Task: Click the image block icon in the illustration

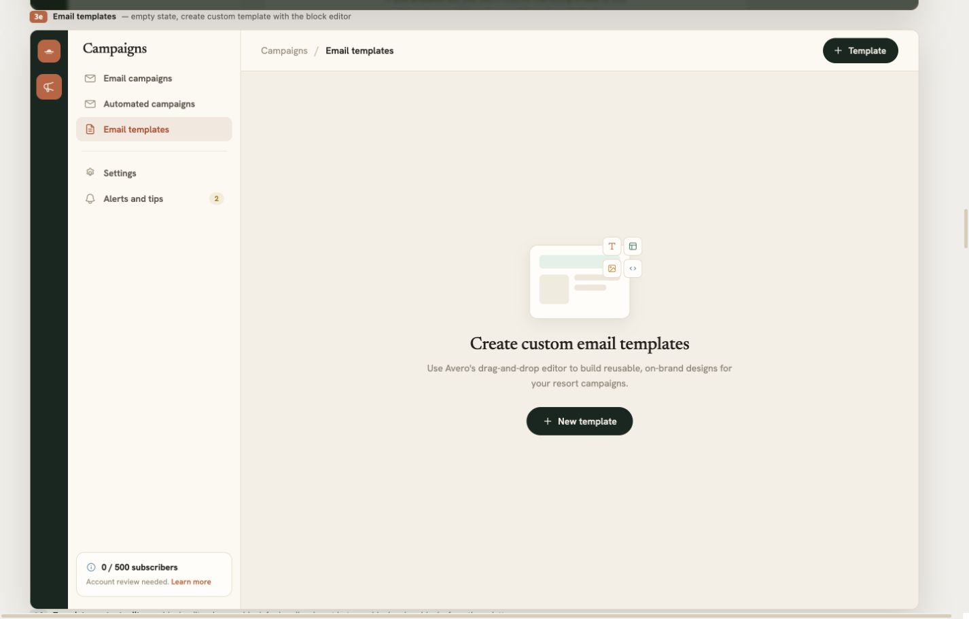Action: (612, 268)
